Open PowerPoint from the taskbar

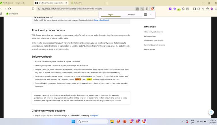125,122
